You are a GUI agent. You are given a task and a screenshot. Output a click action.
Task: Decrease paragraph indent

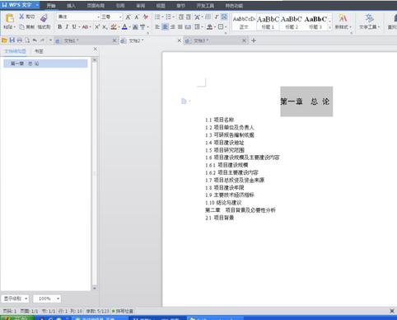tap(181, 17)
